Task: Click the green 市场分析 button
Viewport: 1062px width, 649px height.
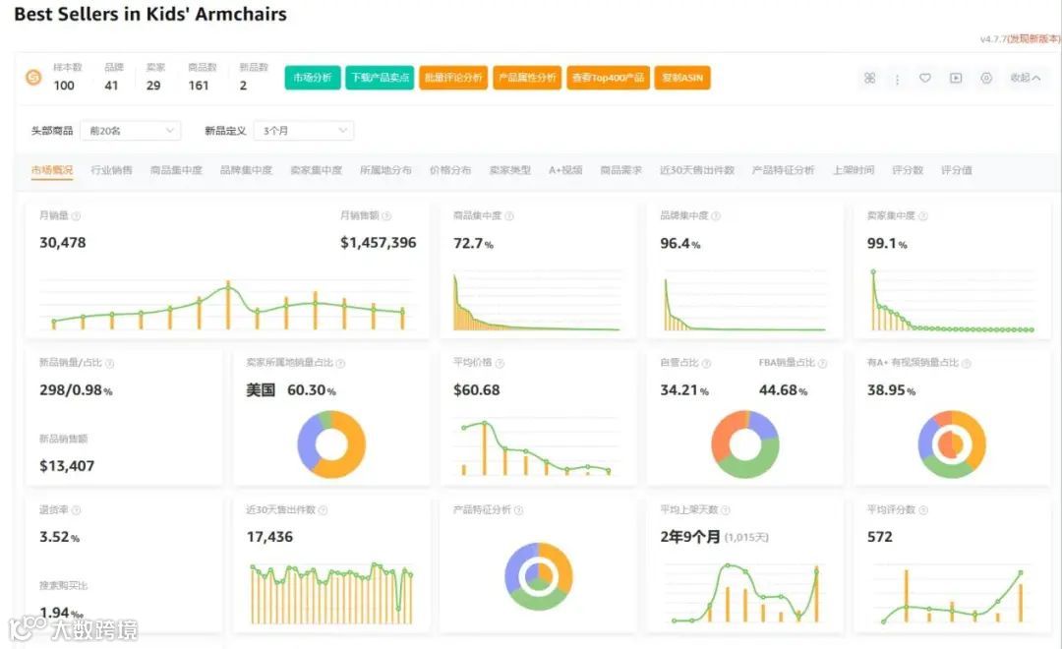Action: click(313, 78)
